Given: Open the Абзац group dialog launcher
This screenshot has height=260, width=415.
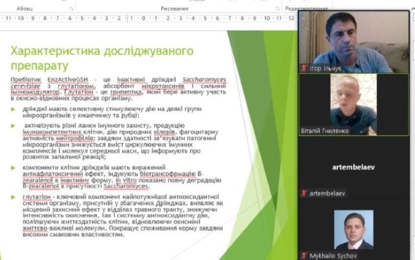Looking at the screenshot, I should pos(71,8).
